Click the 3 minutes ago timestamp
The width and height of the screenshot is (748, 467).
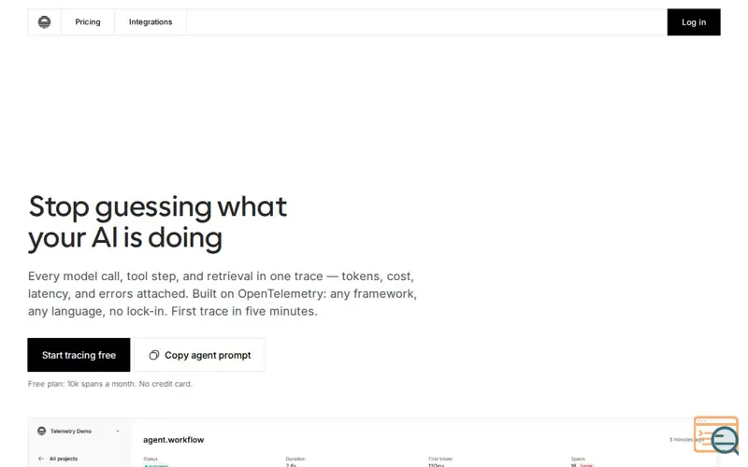(686, 439)
